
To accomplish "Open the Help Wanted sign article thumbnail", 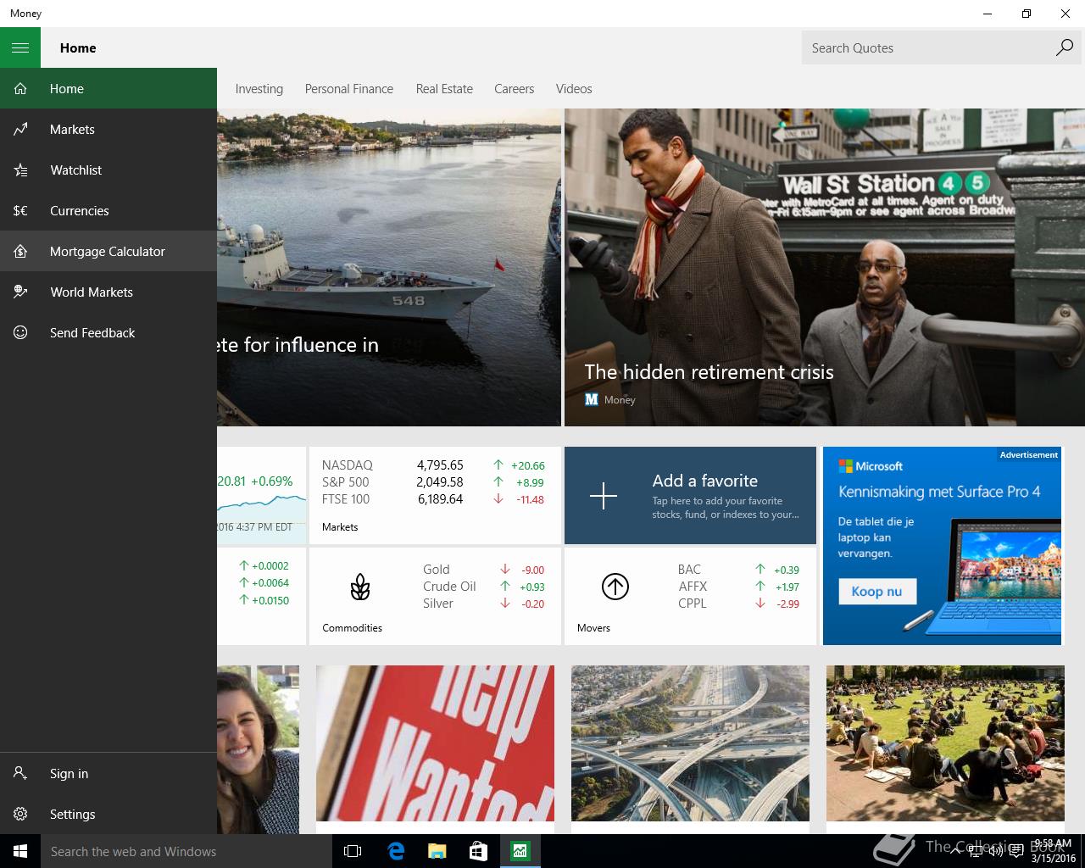I will point(435,743).
